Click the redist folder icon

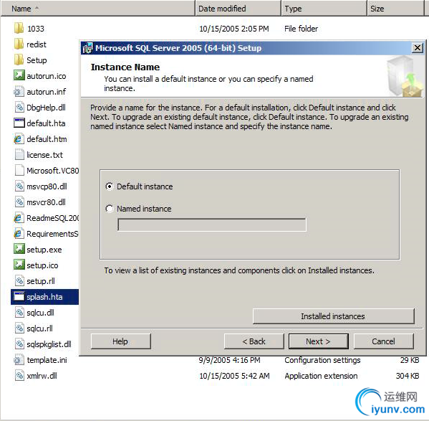click(x=19, y=44)
